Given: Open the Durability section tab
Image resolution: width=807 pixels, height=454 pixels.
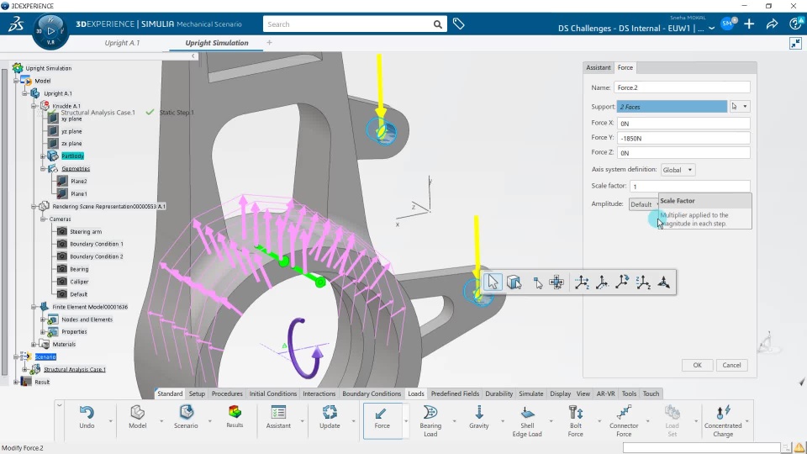Looking at the screenshot, I should click(499, 393).
